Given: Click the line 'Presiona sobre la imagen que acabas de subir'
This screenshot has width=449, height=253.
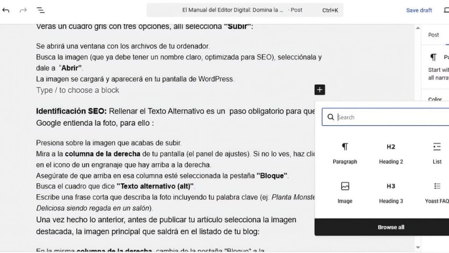Looking at the screenshot, I should tap(109, 143).
